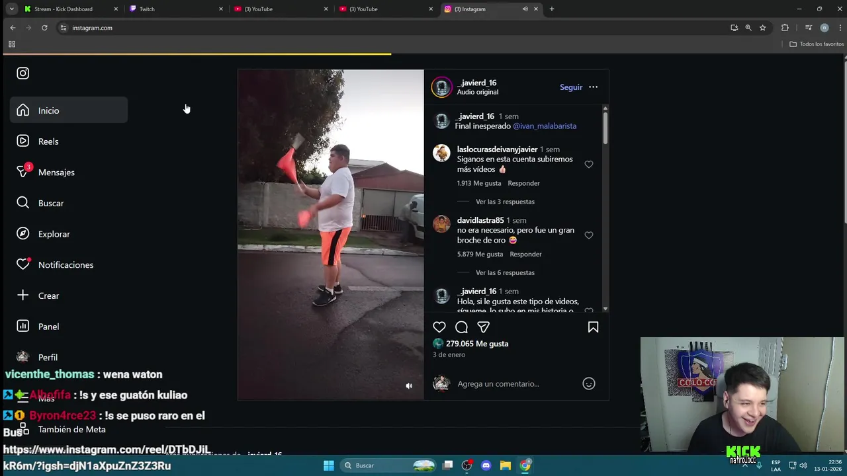Save post with the bookmark icon
Screen dimensions: 847x476
pyautogui.click(x=593, y=327)
